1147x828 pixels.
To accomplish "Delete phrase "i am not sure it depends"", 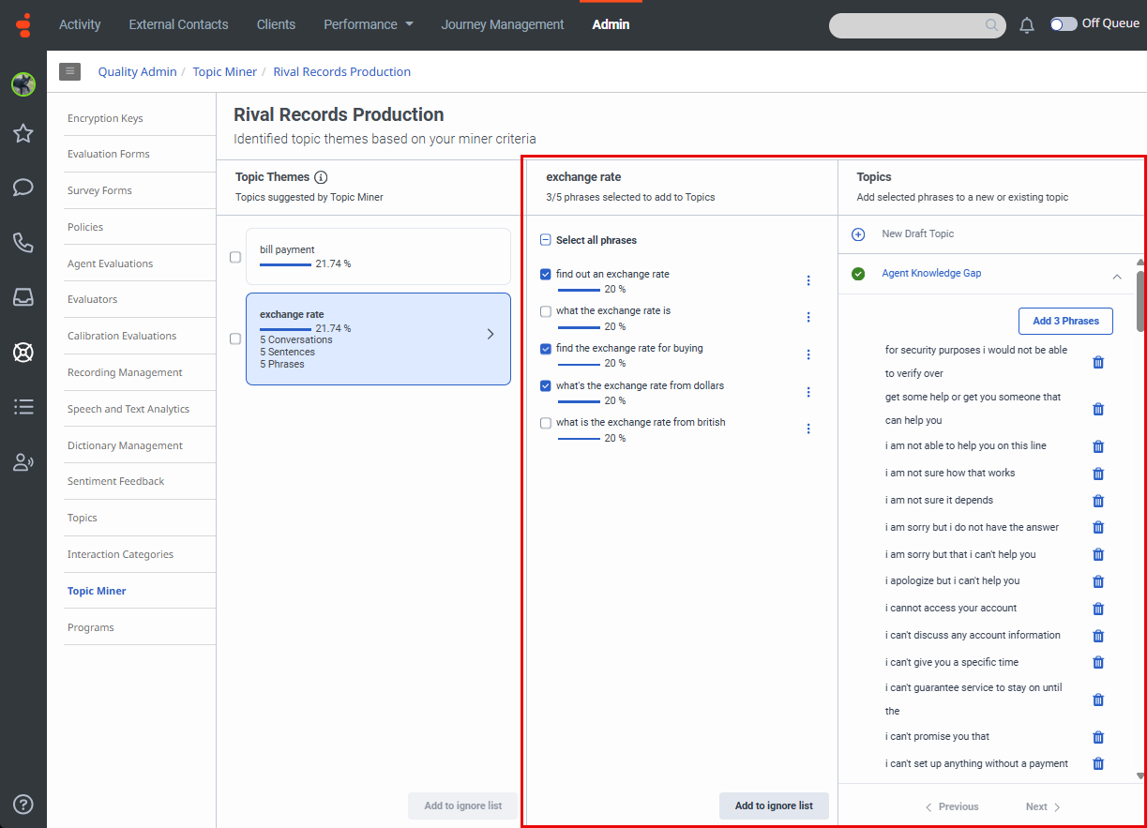I will (1098, 501).
